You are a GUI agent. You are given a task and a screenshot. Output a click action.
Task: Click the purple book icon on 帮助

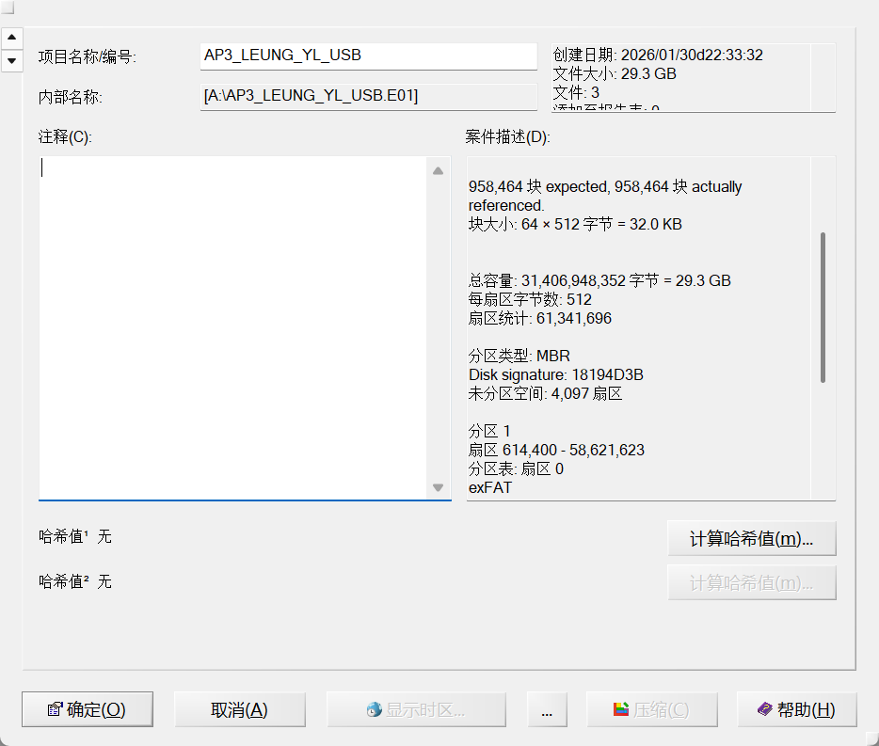(764, 709)
